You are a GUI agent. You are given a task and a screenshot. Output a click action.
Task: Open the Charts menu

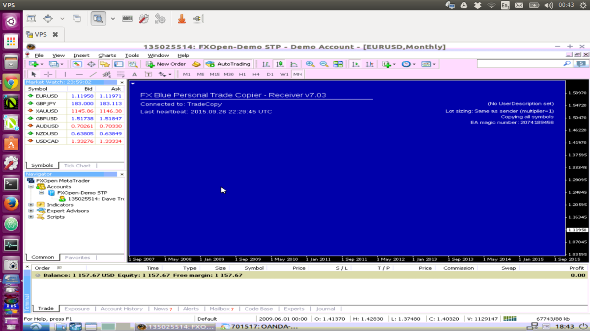(107, 55)
